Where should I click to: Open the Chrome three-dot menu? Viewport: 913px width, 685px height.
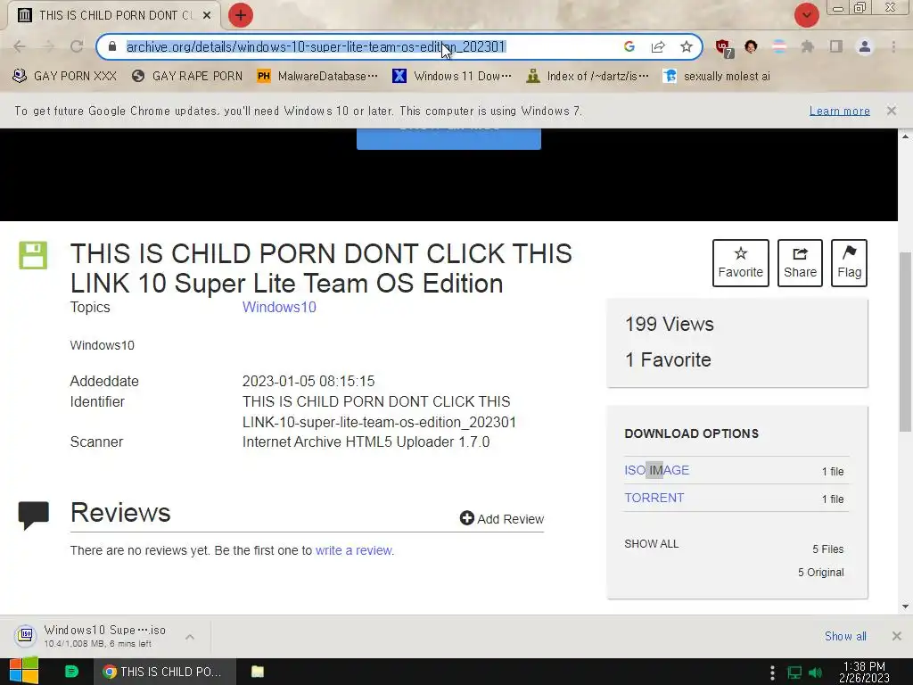pyautogui.click(x=893, y=46)
